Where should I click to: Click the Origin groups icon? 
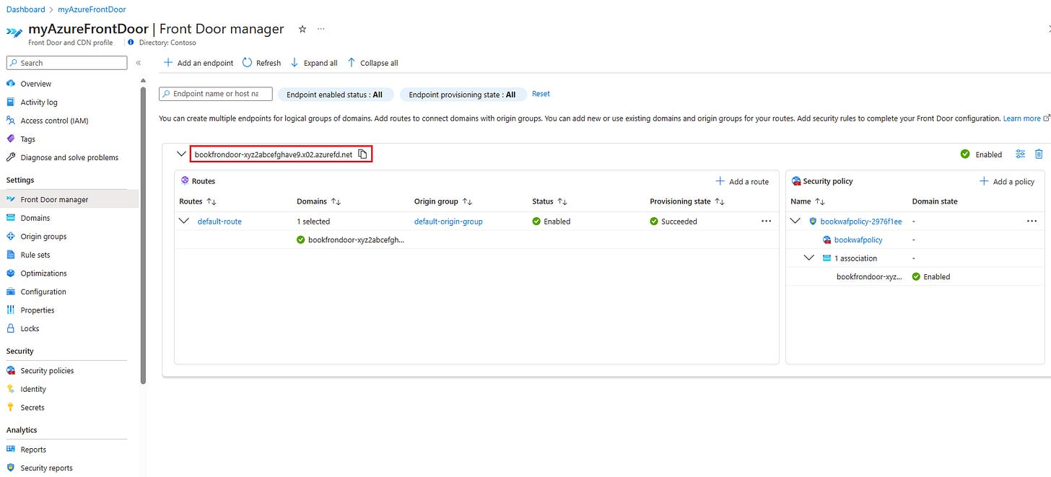coord(11,236)
